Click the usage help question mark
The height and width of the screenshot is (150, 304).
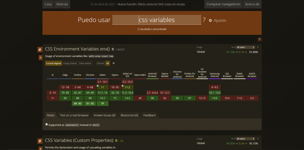(257, 47)
